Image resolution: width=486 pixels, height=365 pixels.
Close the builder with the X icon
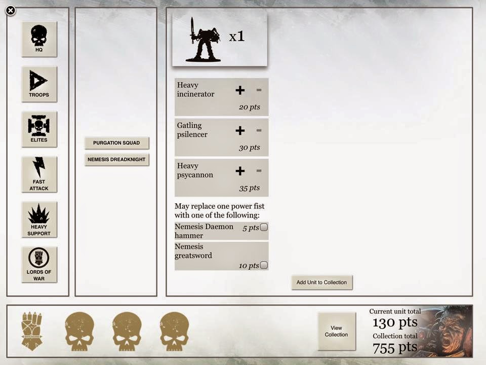point(11,11)
